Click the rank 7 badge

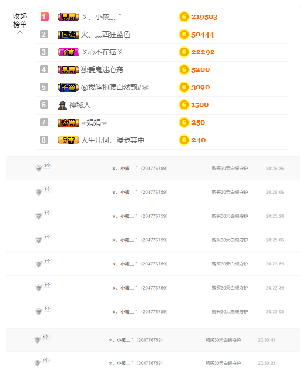pyautogui.click(x=44, y=122)
